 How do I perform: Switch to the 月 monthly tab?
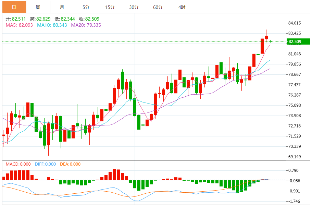click(x=62, y=7)
